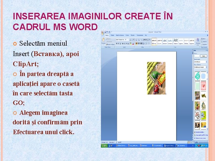Click the Format Painter button
The image size is (215, 161).
coord(110,44)
